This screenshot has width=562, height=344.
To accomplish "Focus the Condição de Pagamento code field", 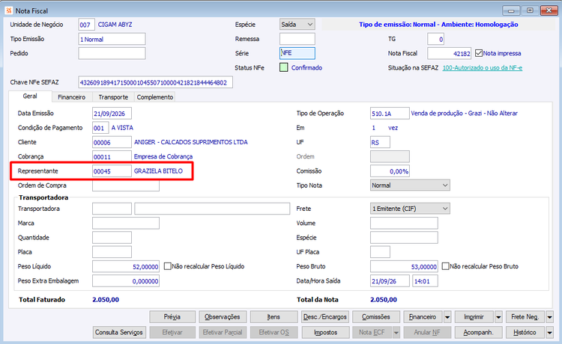I will (100, 128).
